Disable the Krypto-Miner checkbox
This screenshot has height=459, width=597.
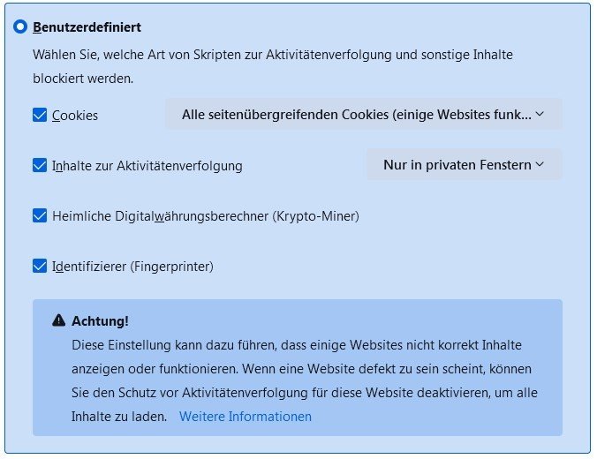[x=40, y=215]
